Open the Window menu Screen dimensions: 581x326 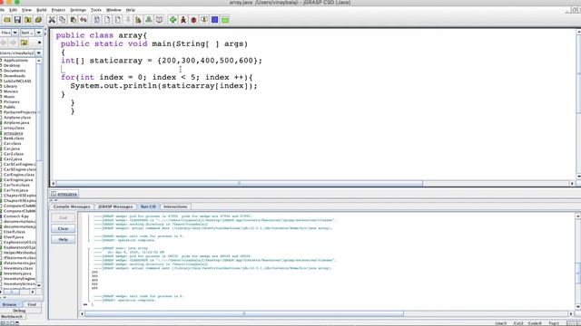click(113, 10)
